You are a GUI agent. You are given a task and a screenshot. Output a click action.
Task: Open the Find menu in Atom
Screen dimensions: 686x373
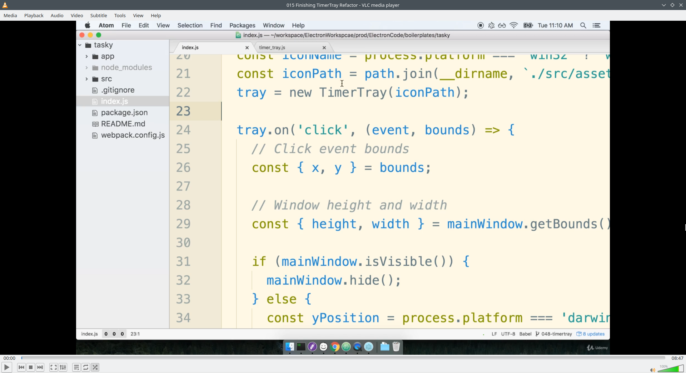click(x=216, y=25)
